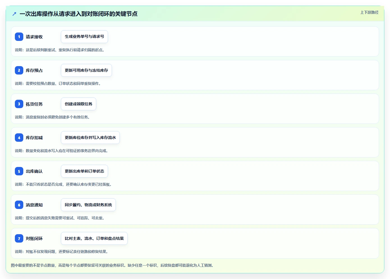The width and height of the screenshot is (390, 279).
Task: Click the step 6 number badge
Action: point(19,205)
